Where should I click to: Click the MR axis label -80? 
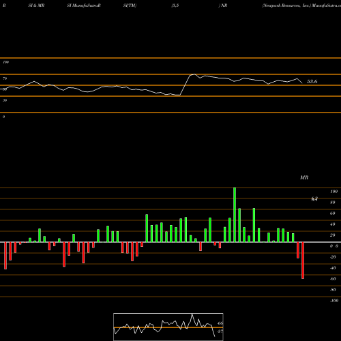click(x=333, y=290)
